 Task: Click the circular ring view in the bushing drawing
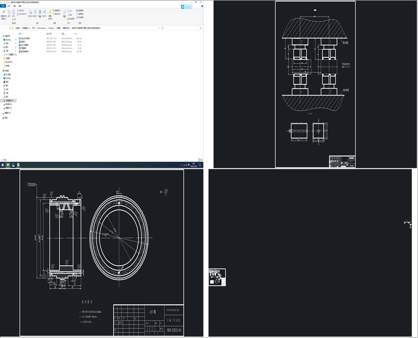[x=119, y=238]
